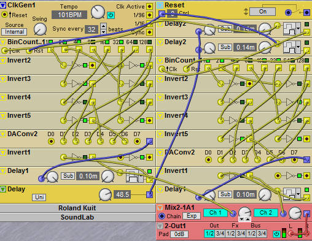Click the ClkGen1 Reset input connector
312x241 pixels.
click(x=4, y=15)
